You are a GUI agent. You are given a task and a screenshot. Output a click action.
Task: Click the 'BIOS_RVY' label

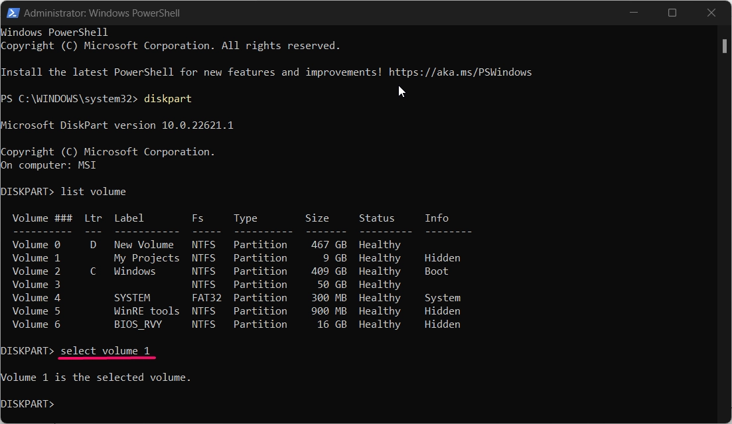pyautogui.click(x=138, y=324)
